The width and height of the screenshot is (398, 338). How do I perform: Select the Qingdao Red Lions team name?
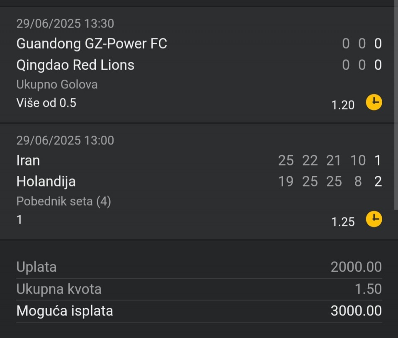click(75, 65)
